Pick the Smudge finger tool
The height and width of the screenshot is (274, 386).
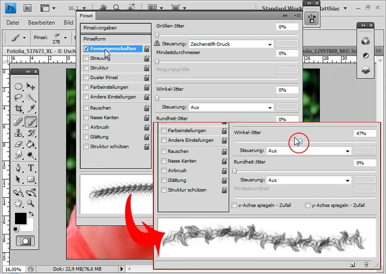coord(18,155)
